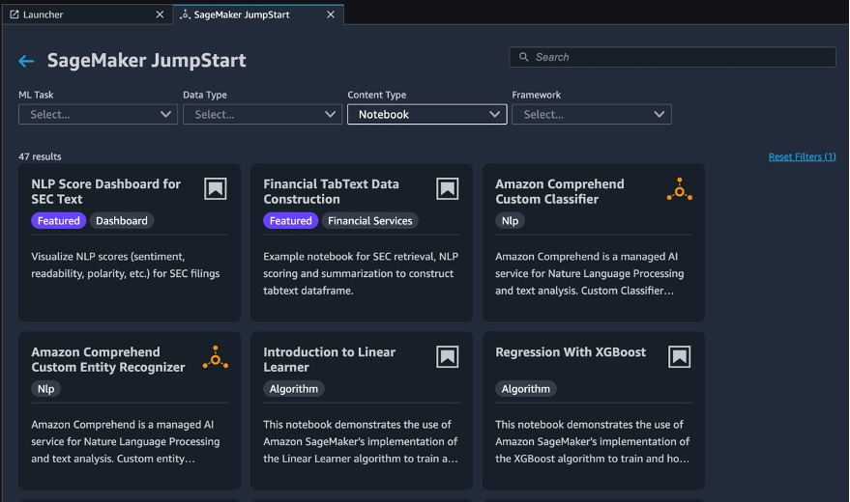Open the Financial TabText Data Construction title
The width and height of the screenshot is (850, 502).
pos(332,191)
